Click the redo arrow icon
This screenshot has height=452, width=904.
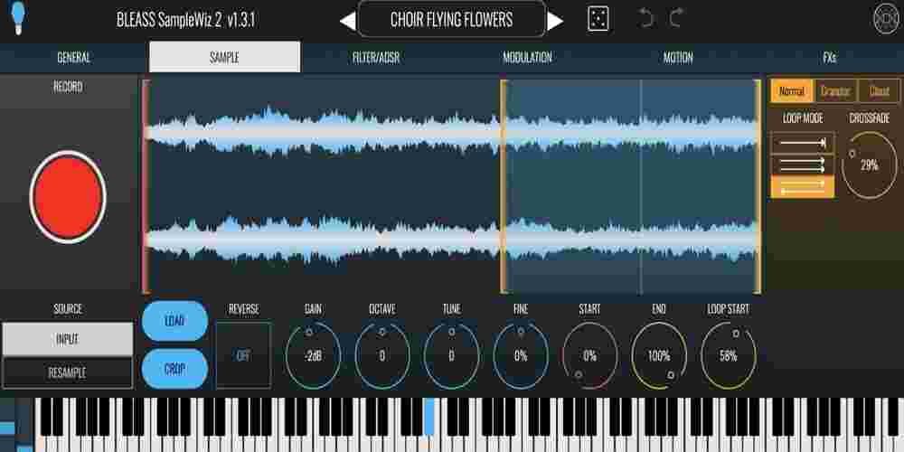(677, 18)
